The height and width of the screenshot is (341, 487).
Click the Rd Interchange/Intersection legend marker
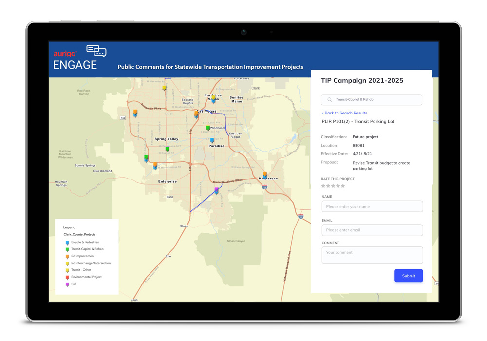tap(67, 263)
